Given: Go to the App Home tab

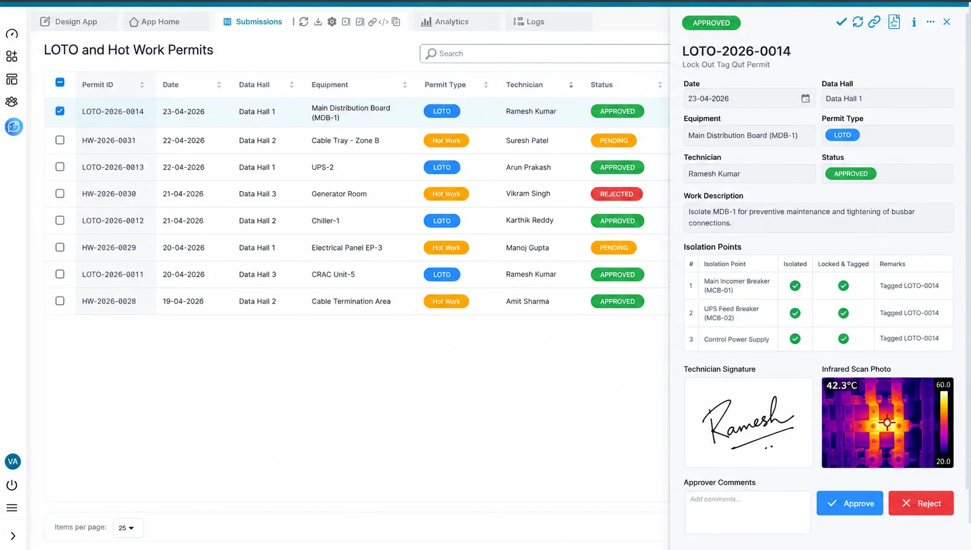Looking at the screenshot, I should point(166,22).
